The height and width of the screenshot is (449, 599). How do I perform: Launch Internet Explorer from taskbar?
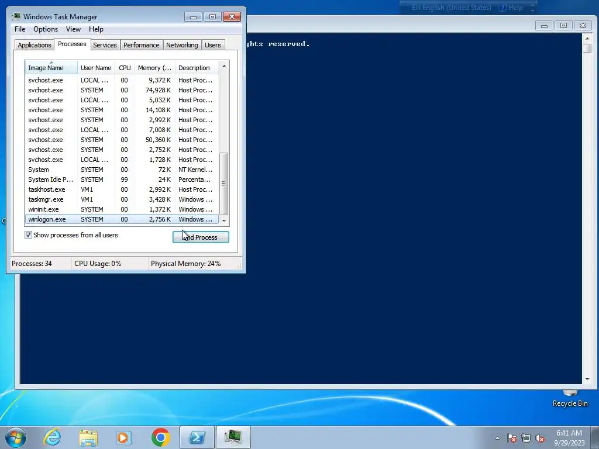click(52, 437)
